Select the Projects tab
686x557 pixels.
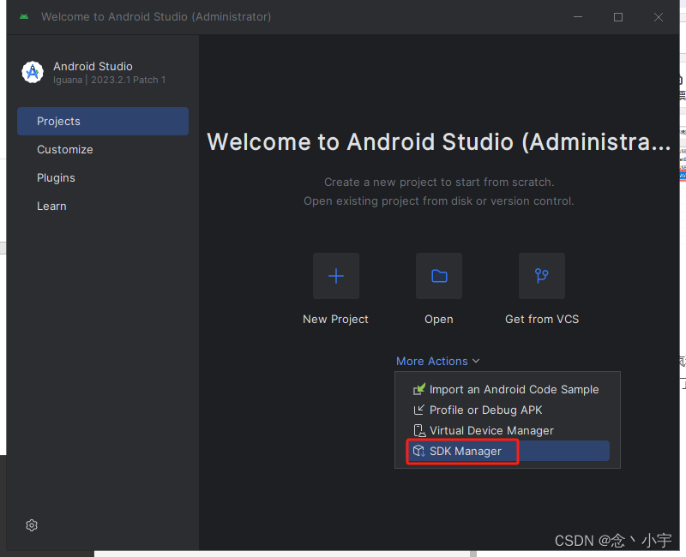tap(103, 121)
